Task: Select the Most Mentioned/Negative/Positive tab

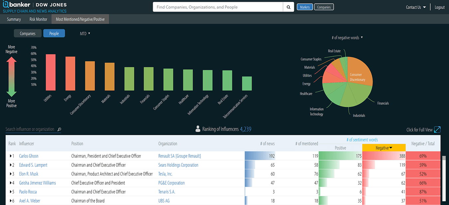Action: [80, 19]
